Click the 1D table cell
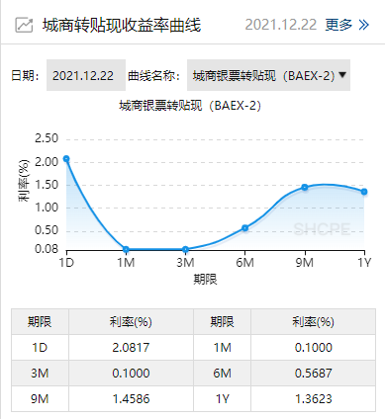 tap(40, 348)
